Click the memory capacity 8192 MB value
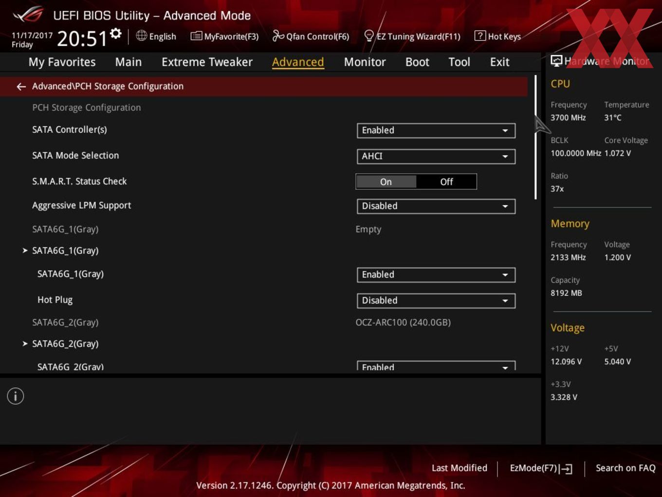The width and height of the screenshot is (662, 497). pyautogui.click(x=566, y=293)
